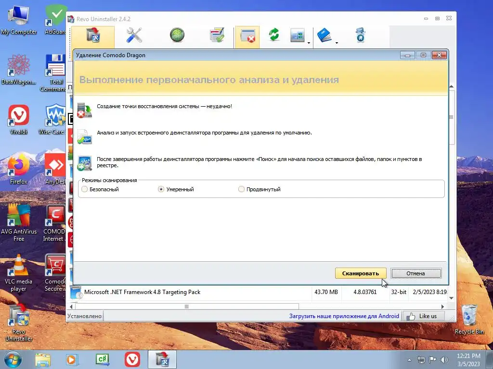The width and height of the screenshot is (493, 369).
Task: Open VLC media player desktop shortcut
Action: (19, 272)
